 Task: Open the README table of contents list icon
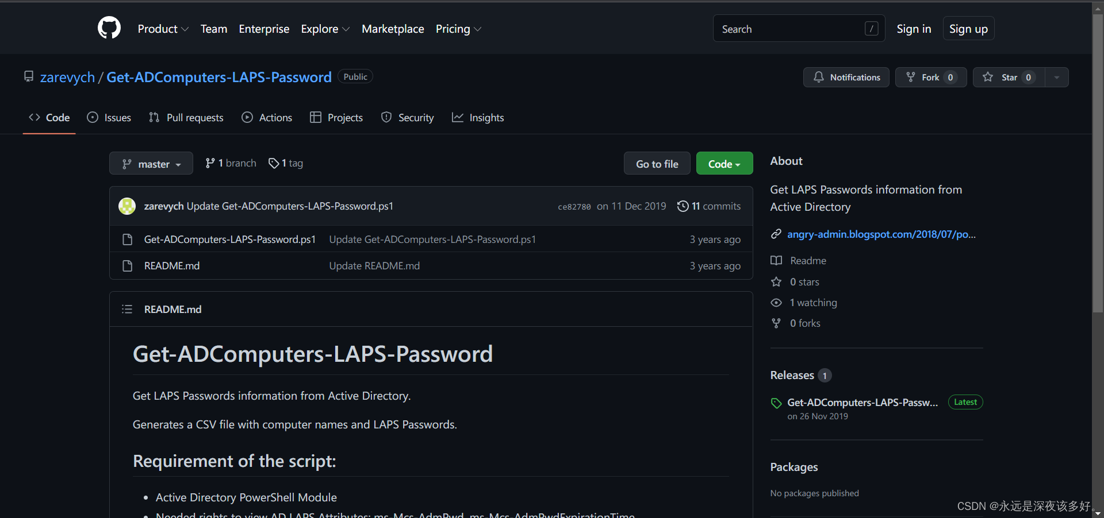point(127,310)
